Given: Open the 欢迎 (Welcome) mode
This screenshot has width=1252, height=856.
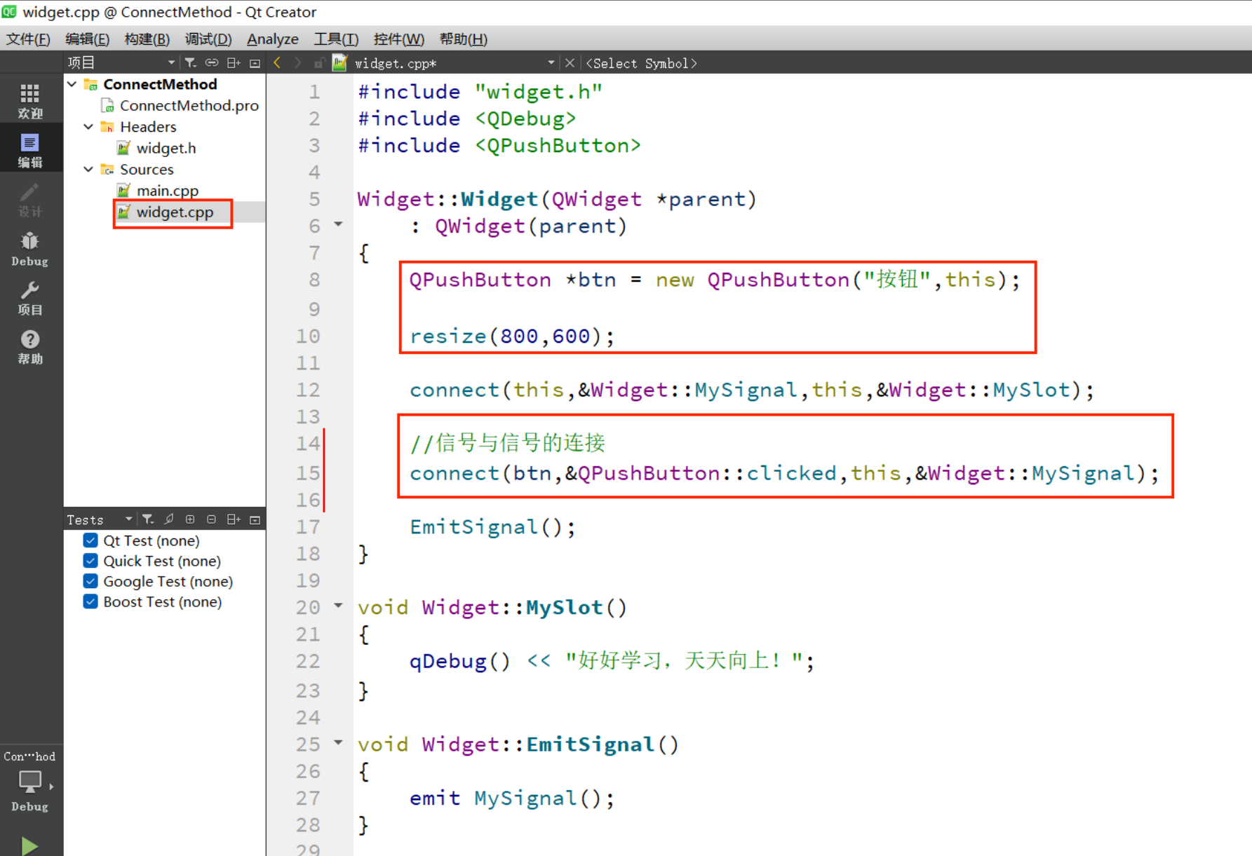Looking at the screenshot, I should (30, 100).
